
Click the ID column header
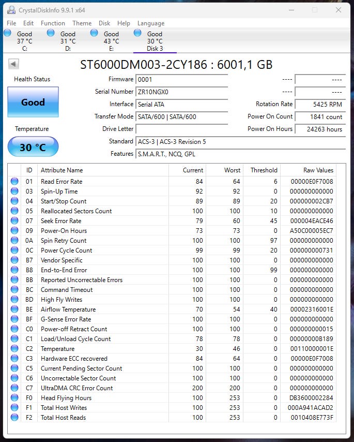29,170
